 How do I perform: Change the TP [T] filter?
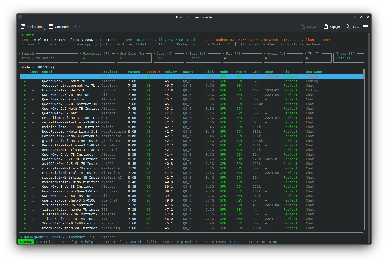[x=318, y=58]
